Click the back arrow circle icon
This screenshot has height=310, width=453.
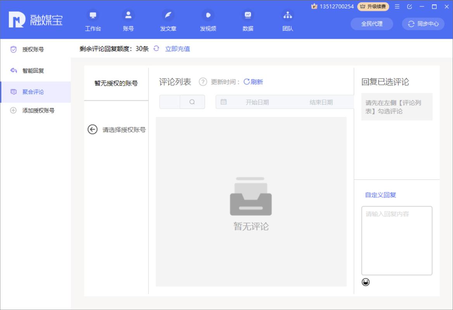coord(93,129)
